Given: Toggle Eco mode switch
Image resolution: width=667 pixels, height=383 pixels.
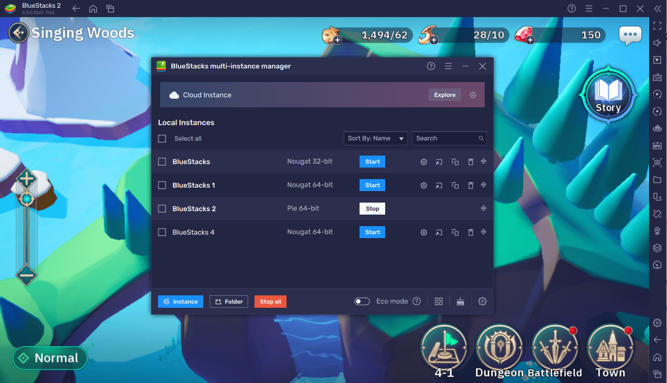Looking at the screenshot, I should pos(362,301).
